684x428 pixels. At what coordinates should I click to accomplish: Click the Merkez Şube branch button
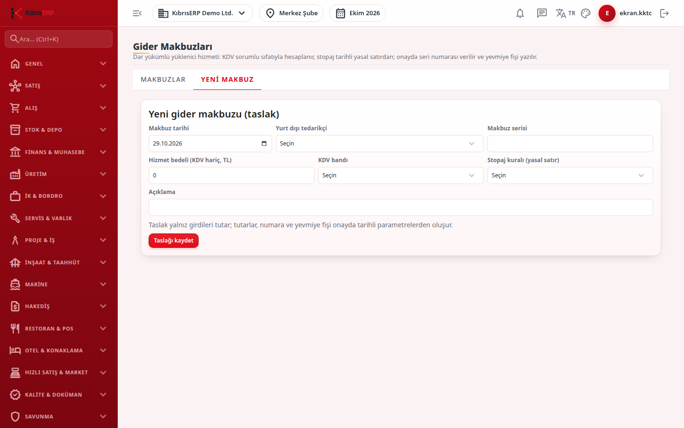pyautogui.click(x=291, y=13)
